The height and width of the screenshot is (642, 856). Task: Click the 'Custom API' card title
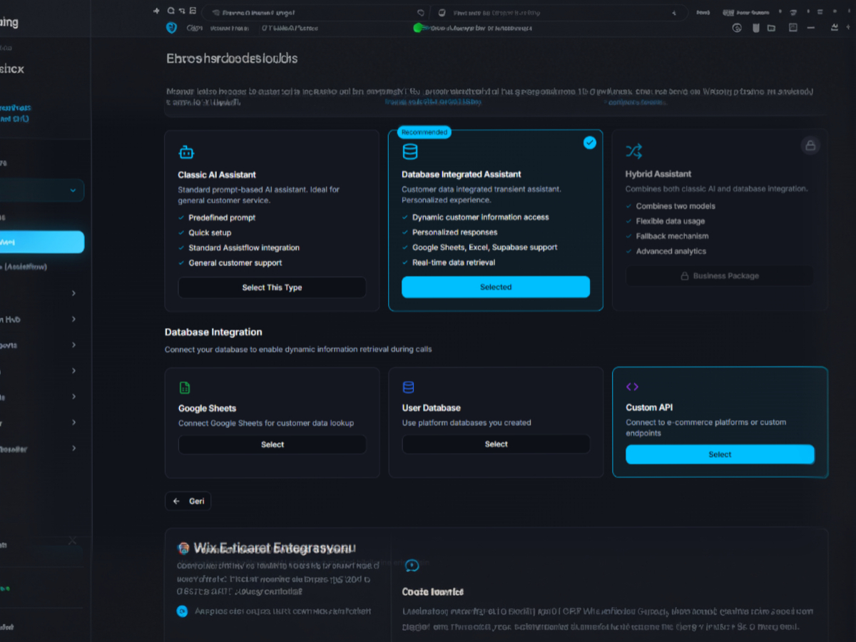pyautogui.click(x=649, y=407)
